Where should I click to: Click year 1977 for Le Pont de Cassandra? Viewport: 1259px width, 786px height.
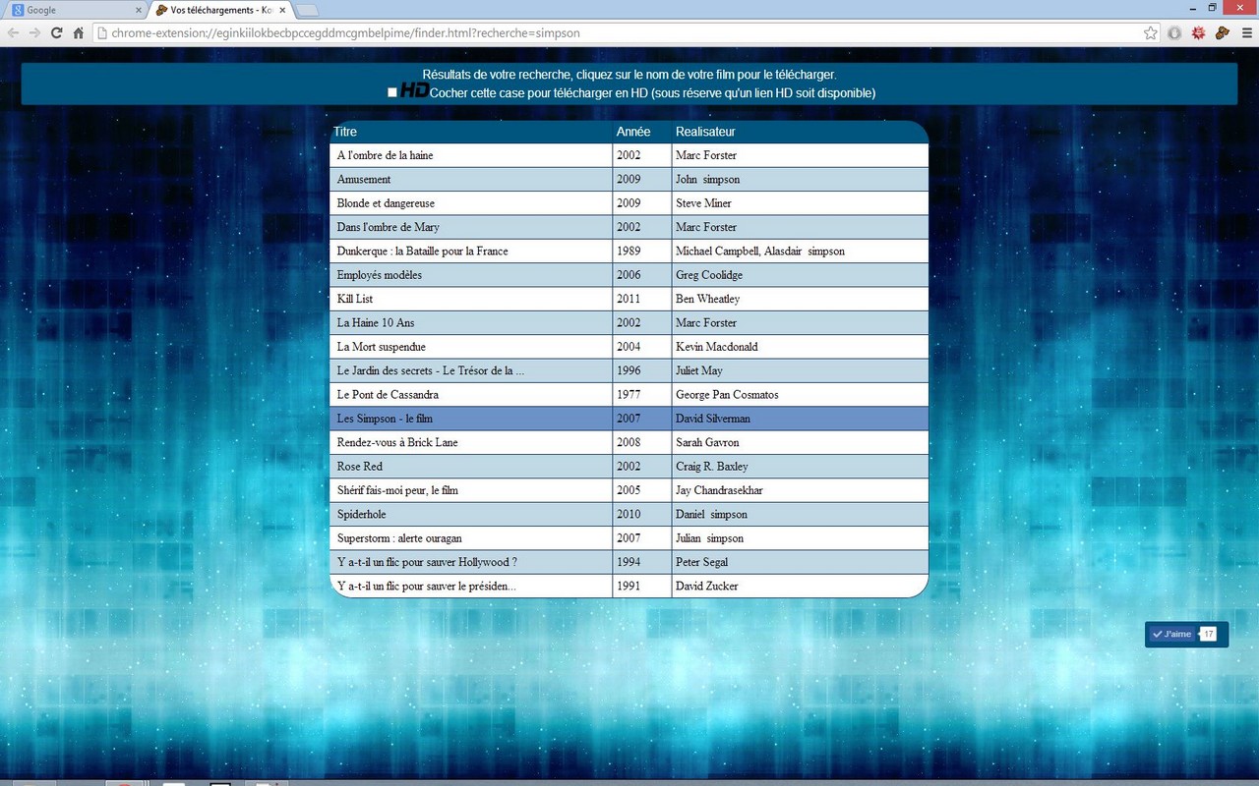click(629, 395)
